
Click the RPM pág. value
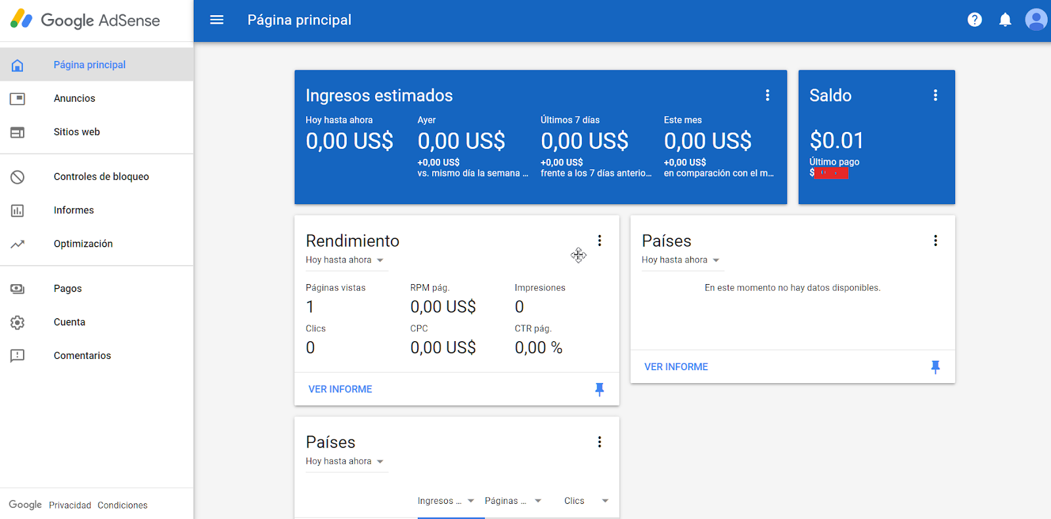(443, 307)
